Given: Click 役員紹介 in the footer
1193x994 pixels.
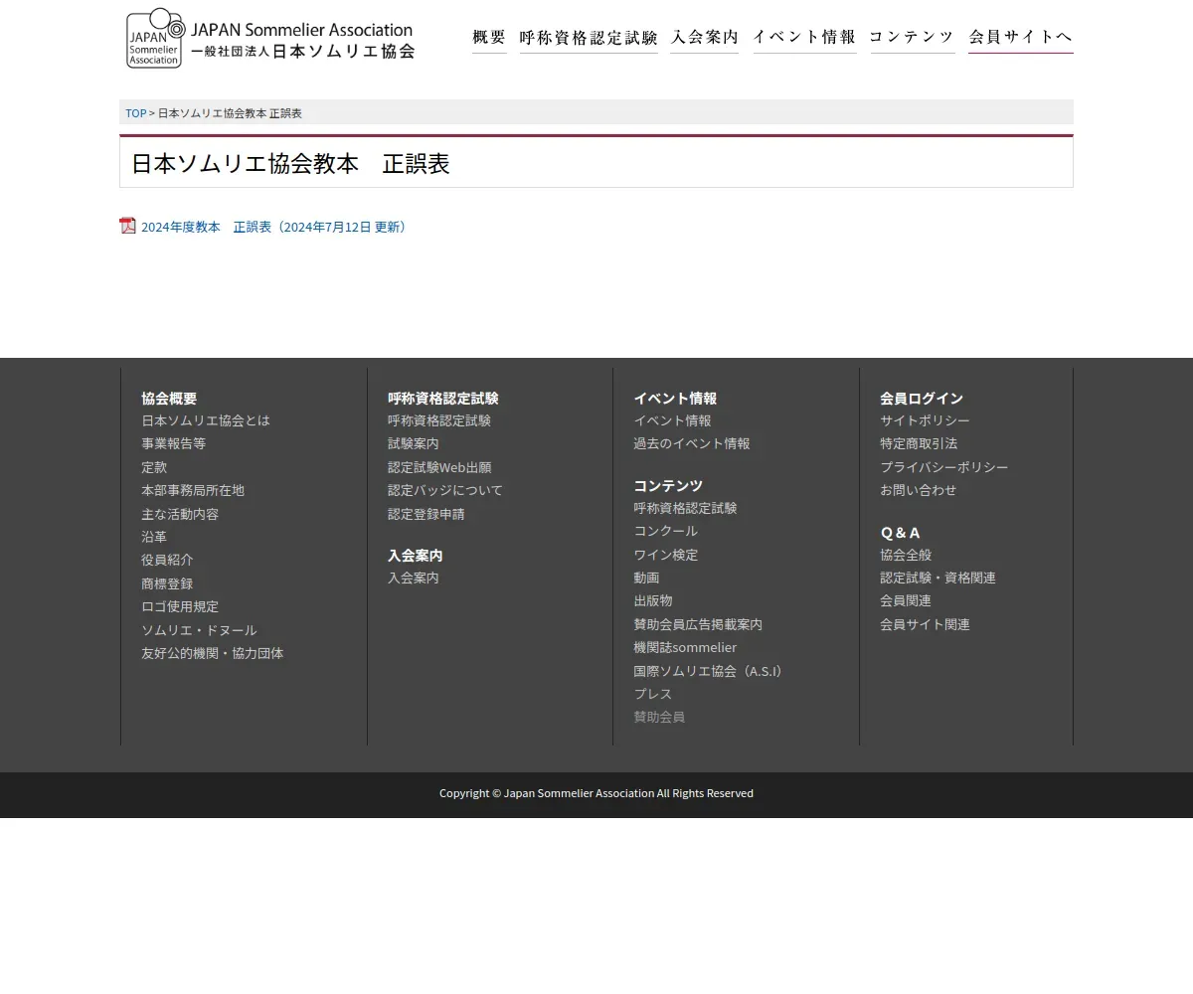Looking at the screenshot, I should pos(167,560).
